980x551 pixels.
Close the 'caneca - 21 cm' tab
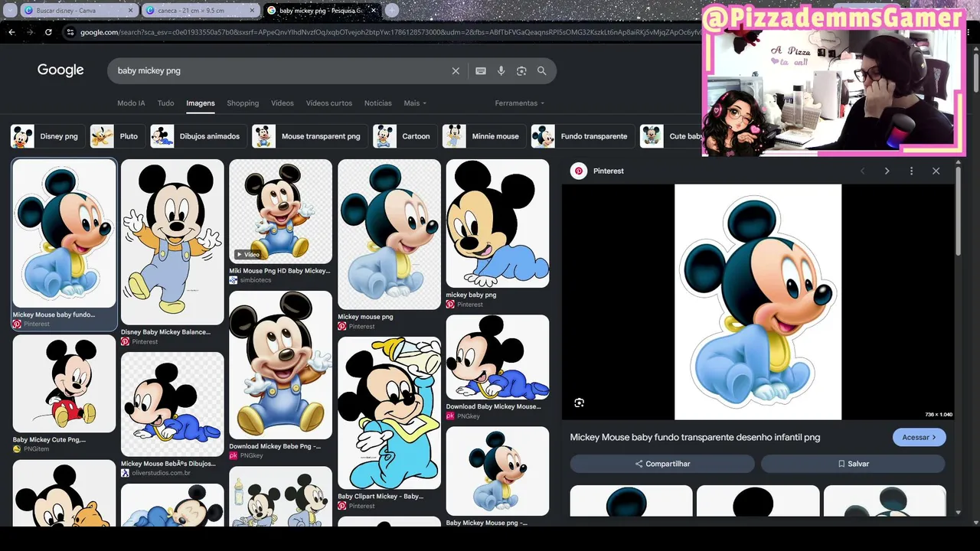(x=253, y=11)
